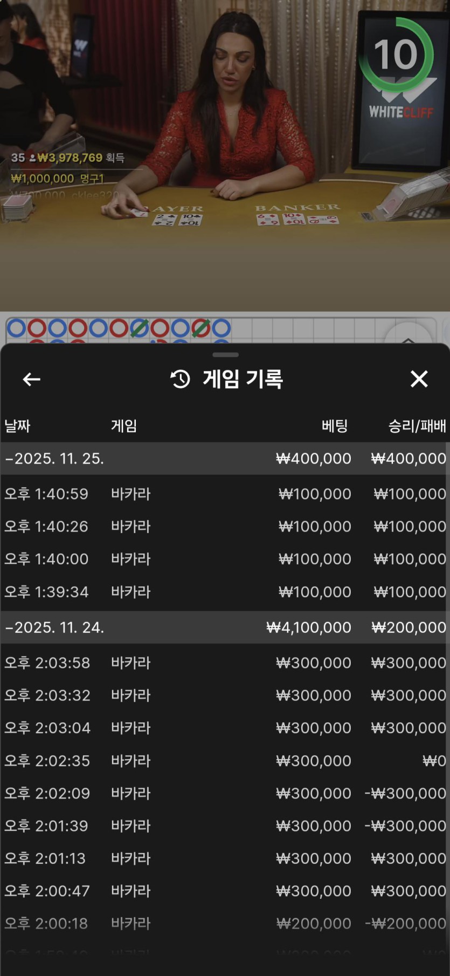Viewport: 450px width, 976px height.
Task: Tap the clock history icon beside 게임 기록
Action: [180, 379]
